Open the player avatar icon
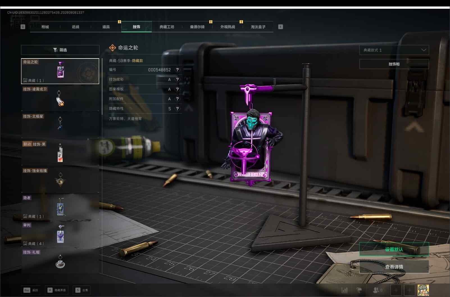This screenshot has width=450, height=297. 423,290
